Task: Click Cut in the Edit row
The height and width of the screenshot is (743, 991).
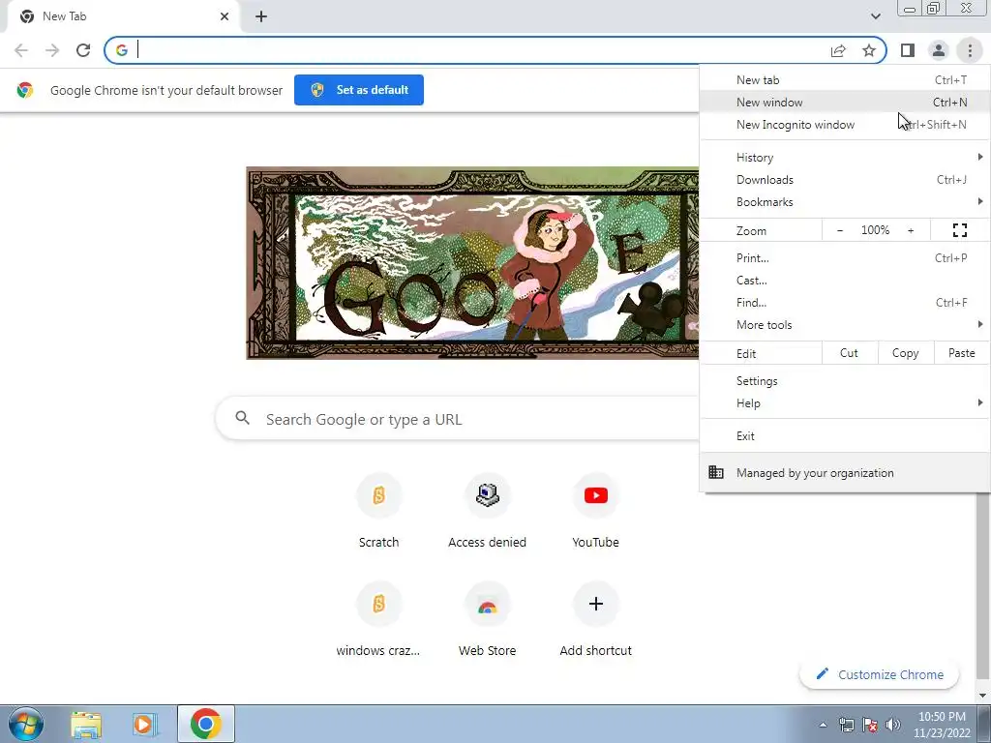Action: click(x=850, y=353)
